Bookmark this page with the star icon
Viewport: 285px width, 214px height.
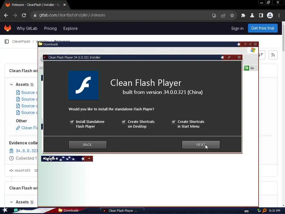coord(232,16)
